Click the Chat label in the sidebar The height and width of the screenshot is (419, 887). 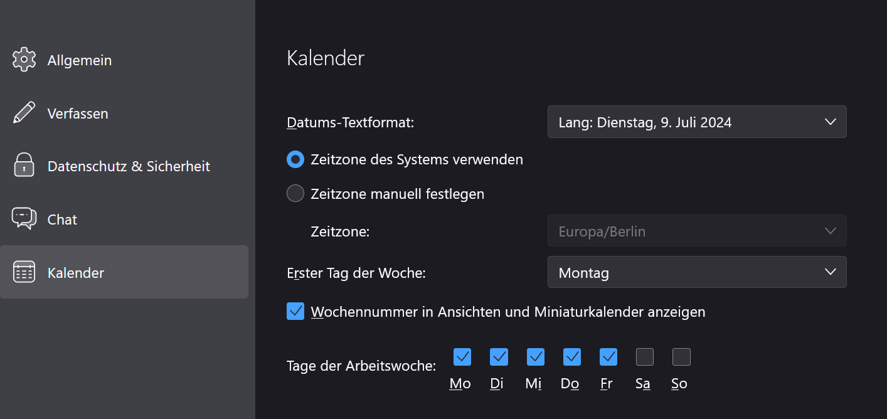point(62,220)
